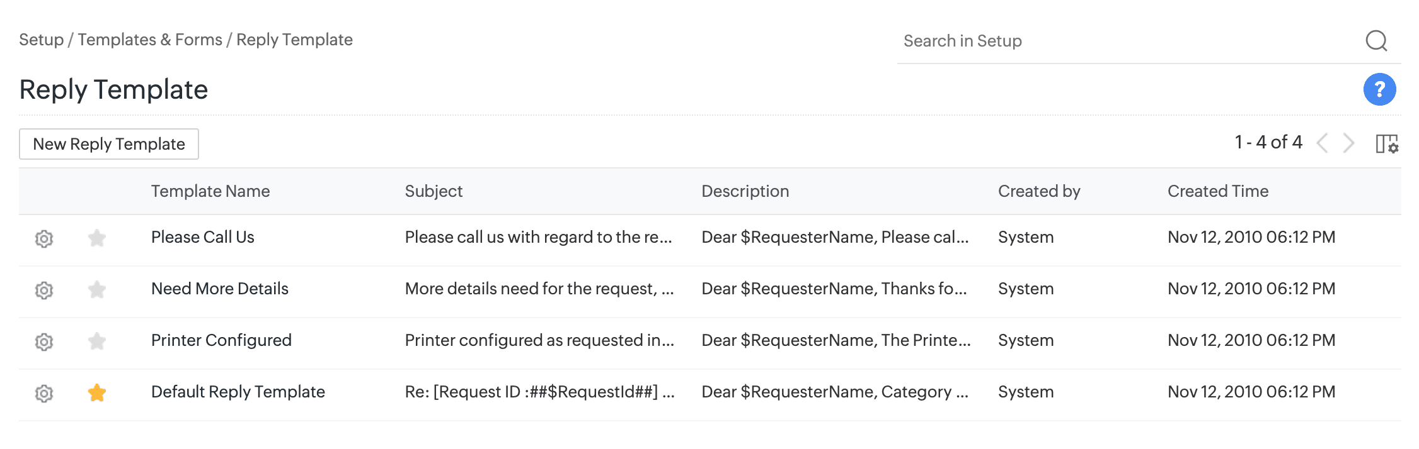The width and height of the screenshot is (1419, 449).
Task: Sort by Template Name column header
Action: click(210, 191)
